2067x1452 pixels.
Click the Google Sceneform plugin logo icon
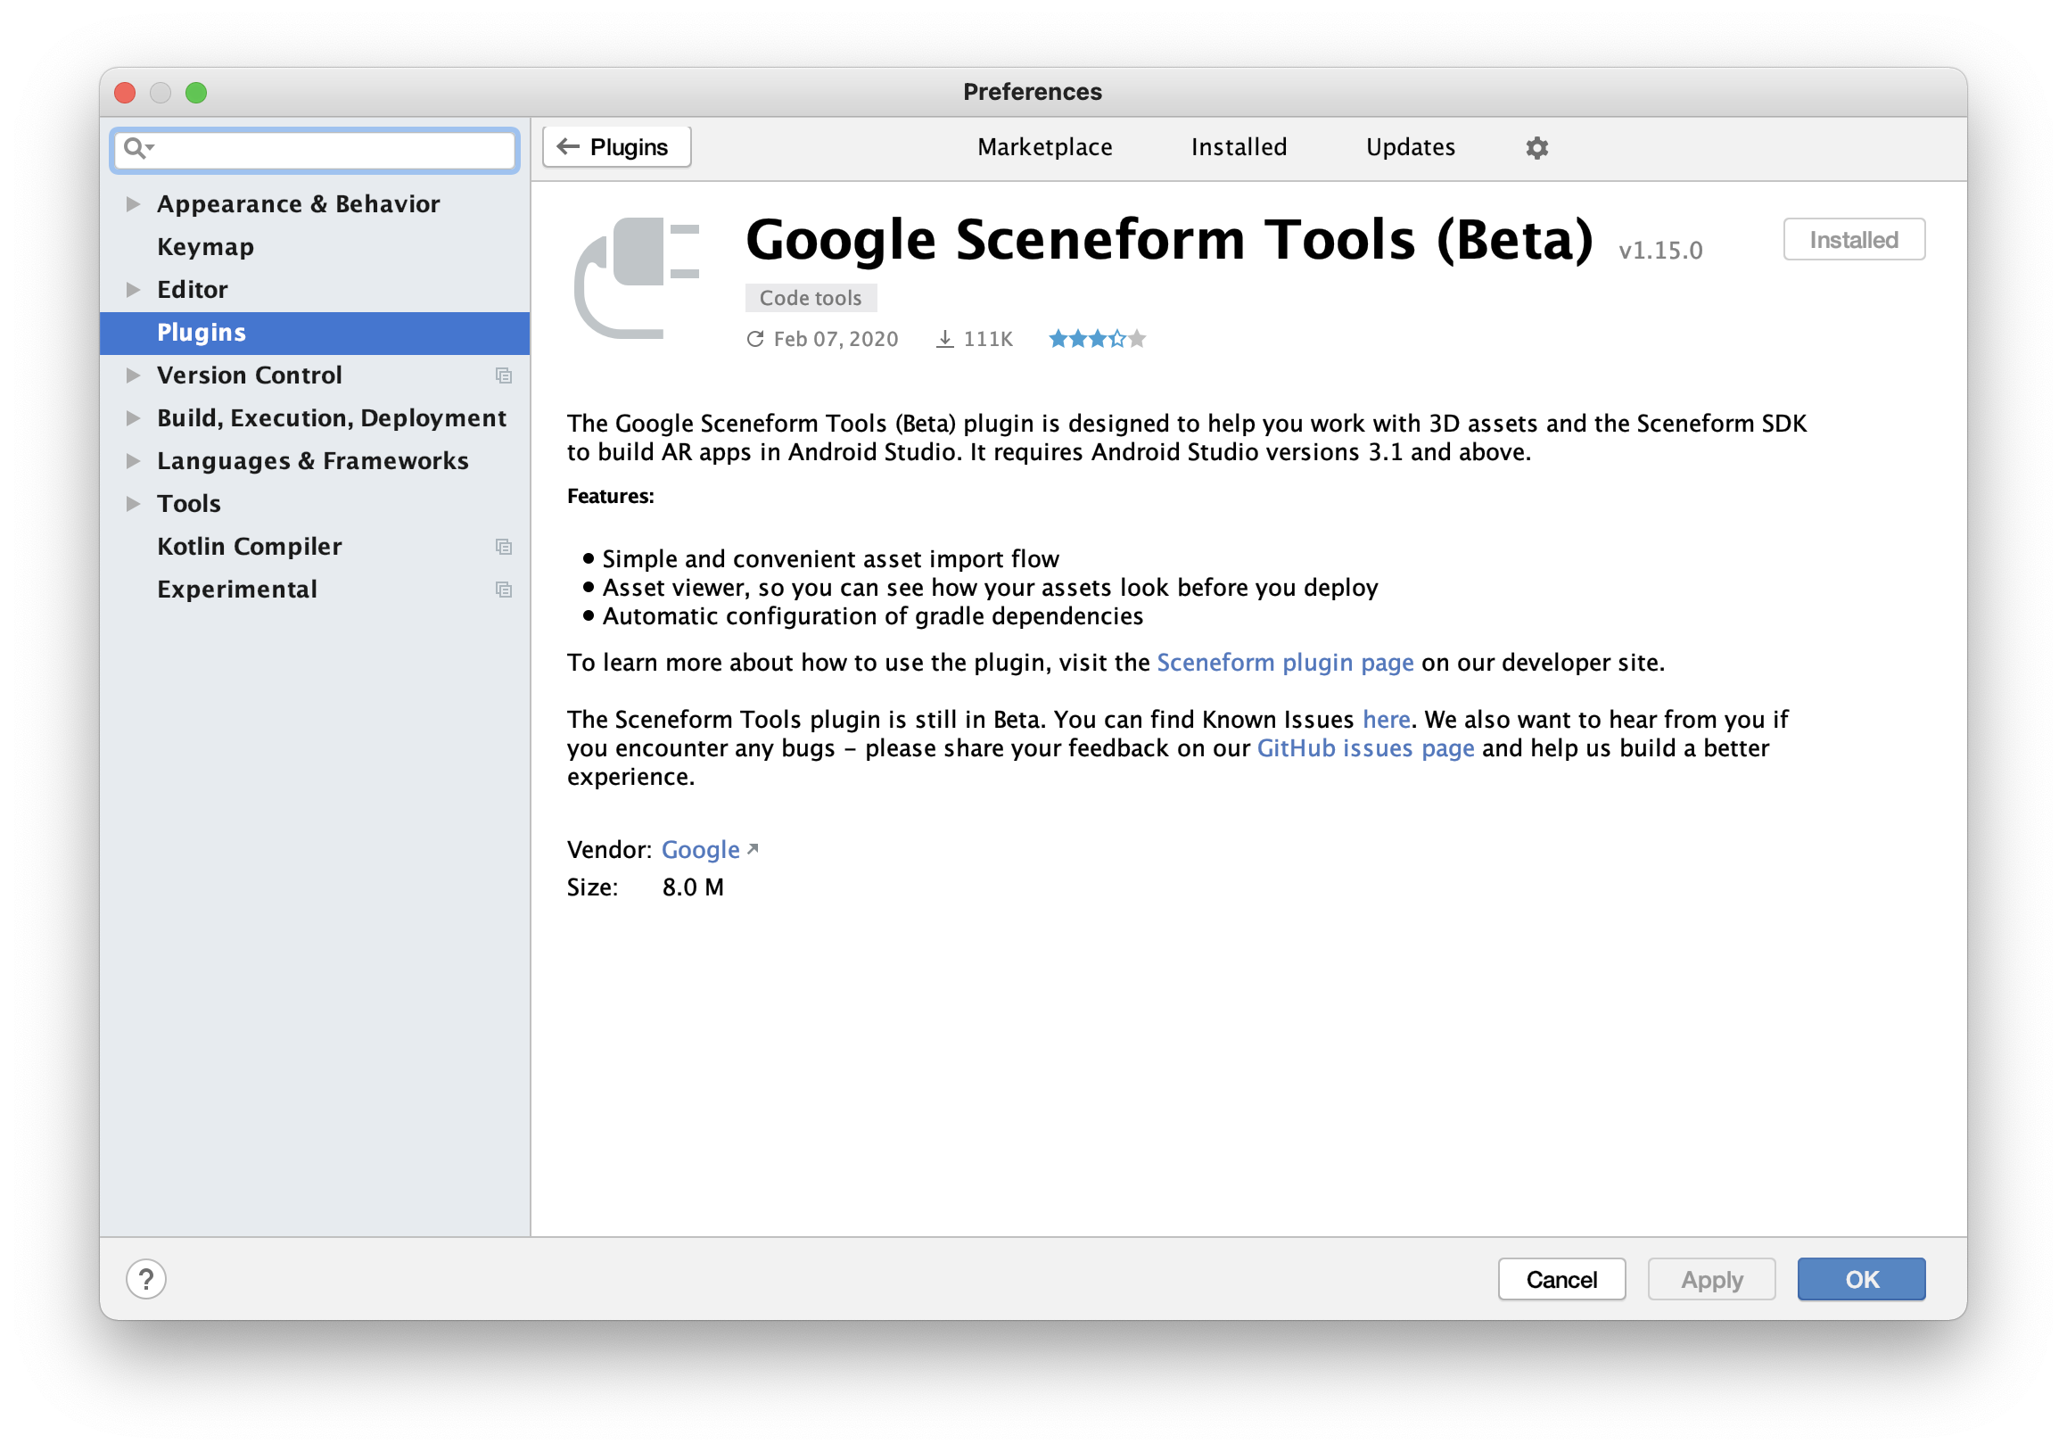638,278
